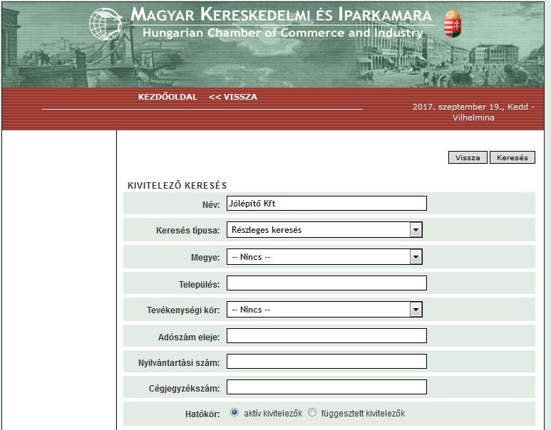Click into the Adószám eleje field
Image resolution: width=551 pixels, height=430 pixels.
(326, 335)
